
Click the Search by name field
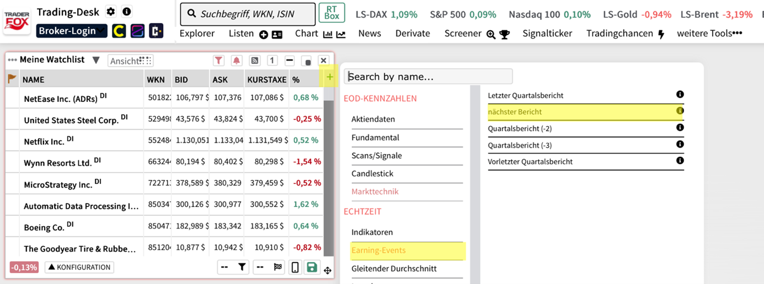(x=428, y=77)
